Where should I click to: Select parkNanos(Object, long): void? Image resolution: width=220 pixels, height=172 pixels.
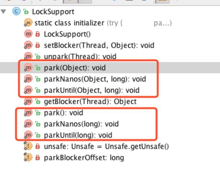[x=95, y=79]
